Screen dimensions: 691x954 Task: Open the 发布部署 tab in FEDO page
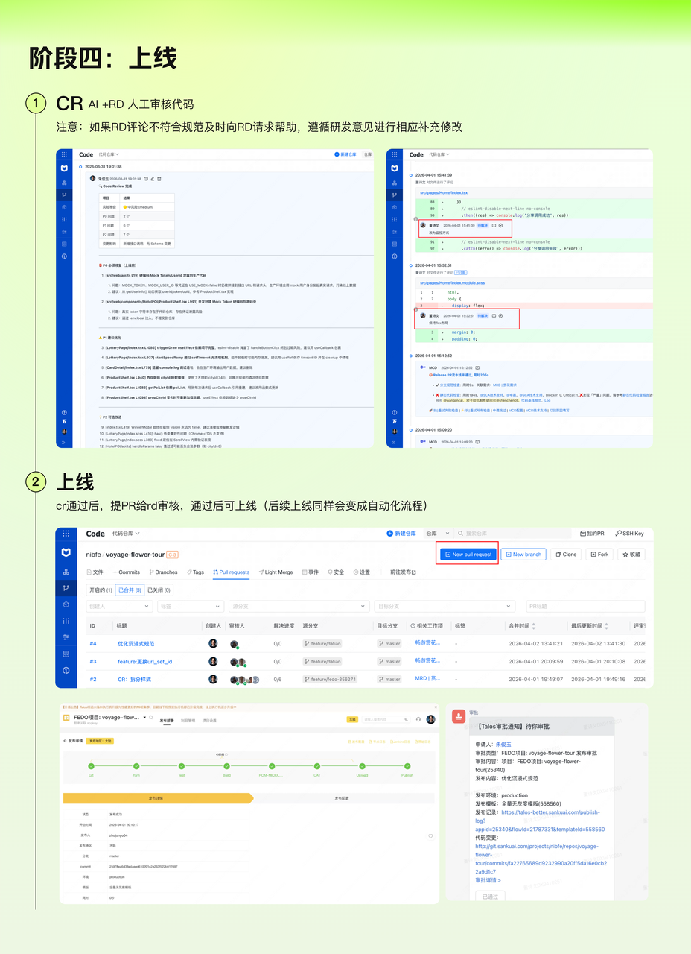tap(168, 720)
